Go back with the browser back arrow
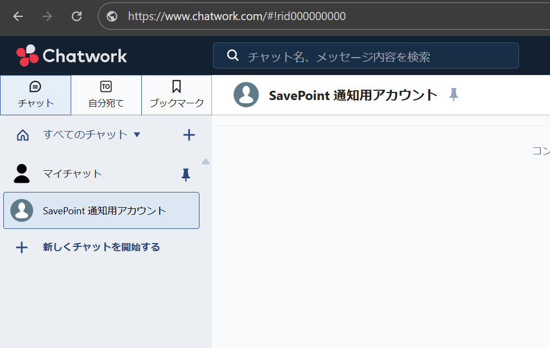The image size is (550, 348). click(x=18, y=16)
